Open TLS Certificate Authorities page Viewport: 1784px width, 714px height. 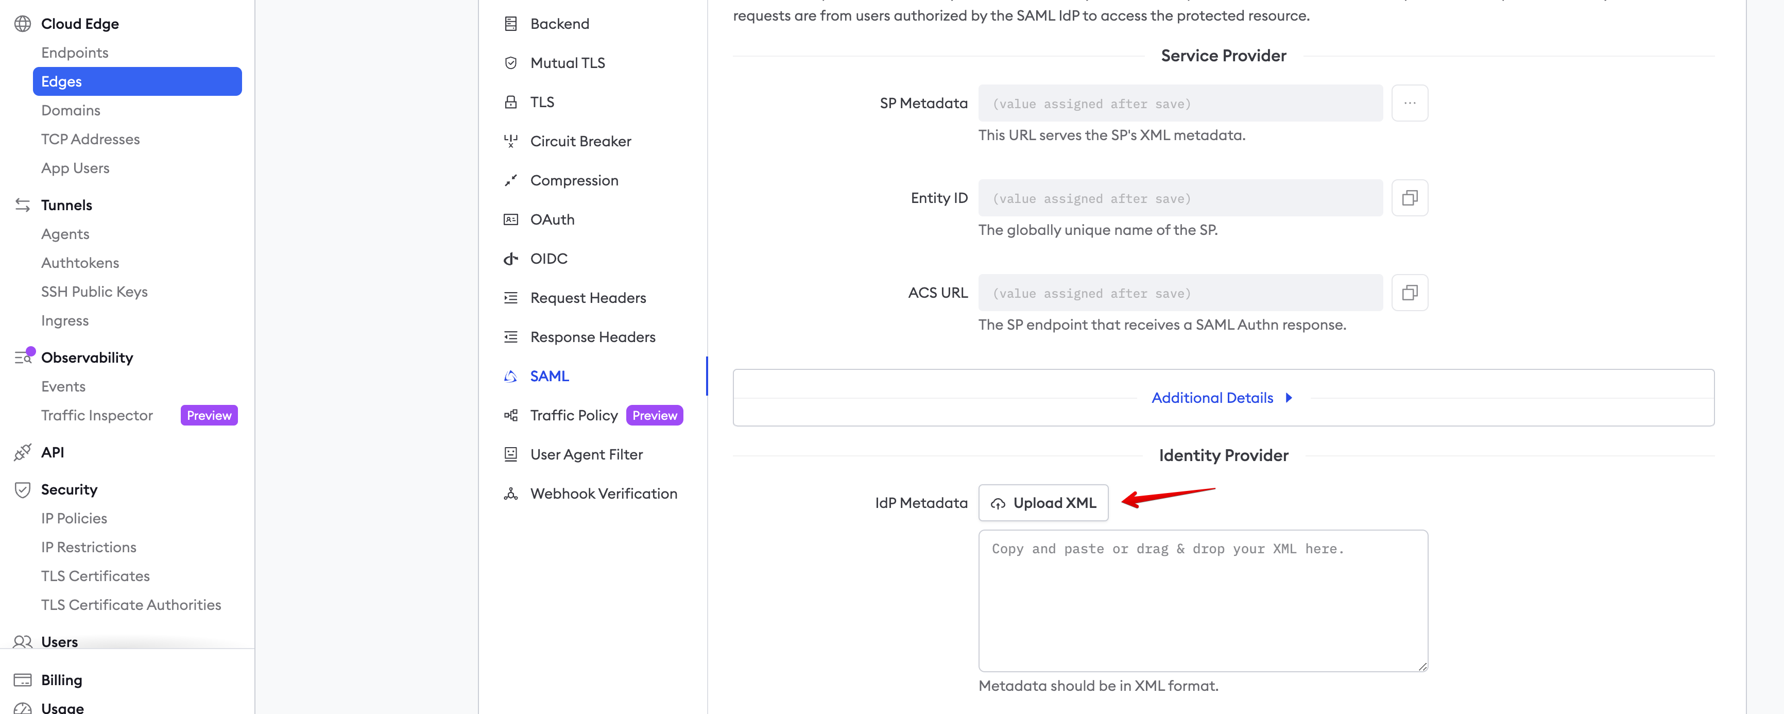(131, 605)
